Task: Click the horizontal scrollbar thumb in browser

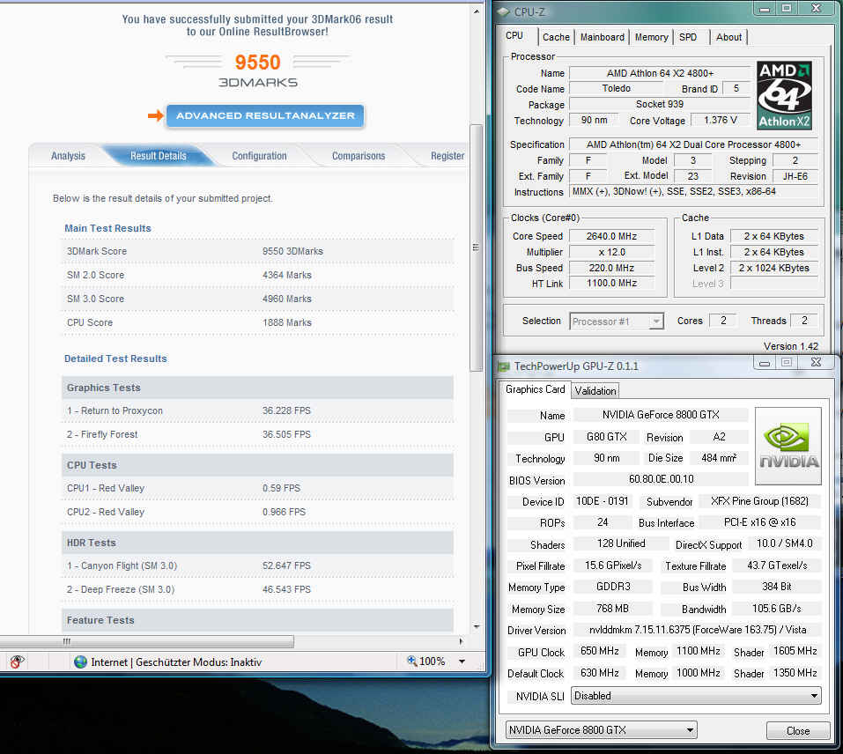Action: (x=147, y=641)
